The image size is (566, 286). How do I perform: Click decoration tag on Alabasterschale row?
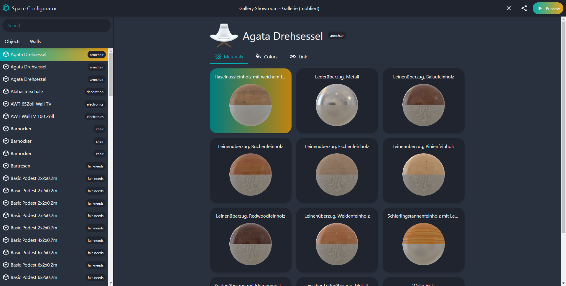click(x=95, y=92)
